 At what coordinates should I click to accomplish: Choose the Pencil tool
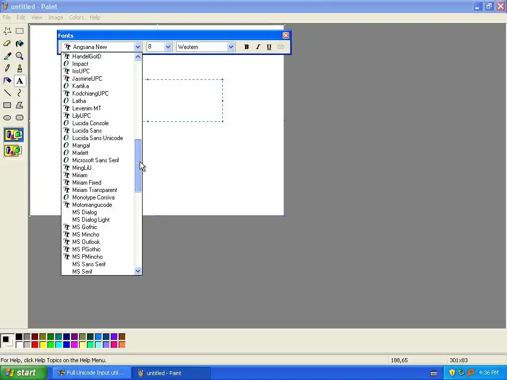point(7,68)
